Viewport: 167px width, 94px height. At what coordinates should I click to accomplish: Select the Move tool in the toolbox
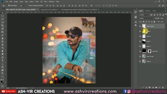[2, 13]
